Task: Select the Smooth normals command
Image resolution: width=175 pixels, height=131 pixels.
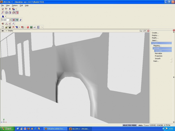Action: (158, 59)
